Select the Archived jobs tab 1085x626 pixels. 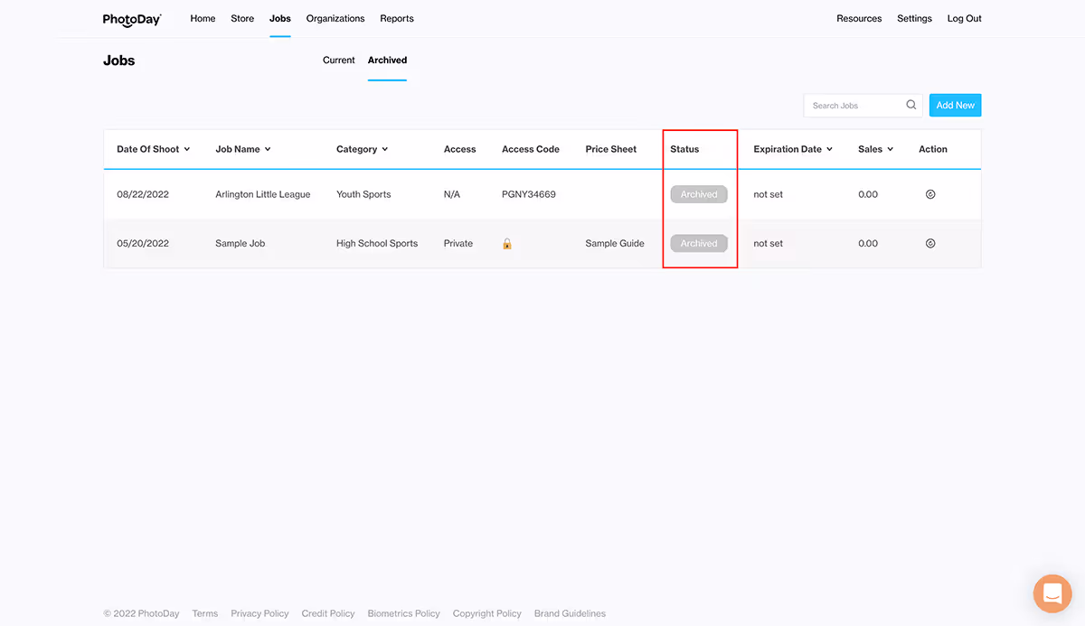click(x=387, y=61)
